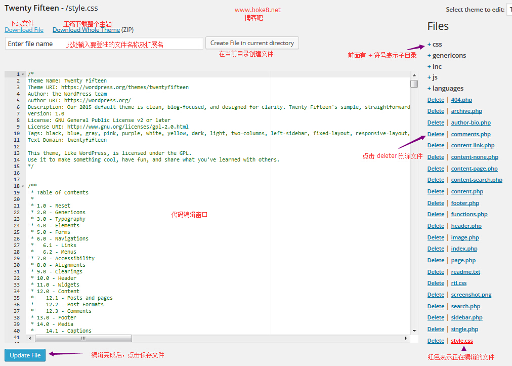
Task: Expand the js folder
Action: [433, 77]
